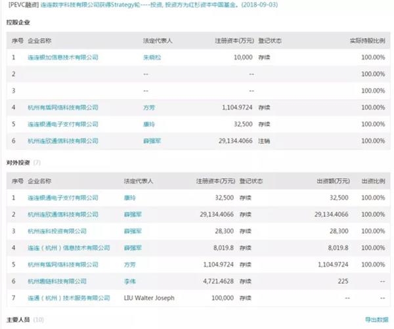This screenshot has width=394, height=329.
Task: Open legal representative 方芳 in the 对外投资 table
Action: tap(130, 265)
